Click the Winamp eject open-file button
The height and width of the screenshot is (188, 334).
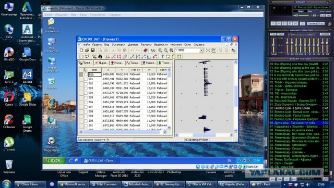303,23
